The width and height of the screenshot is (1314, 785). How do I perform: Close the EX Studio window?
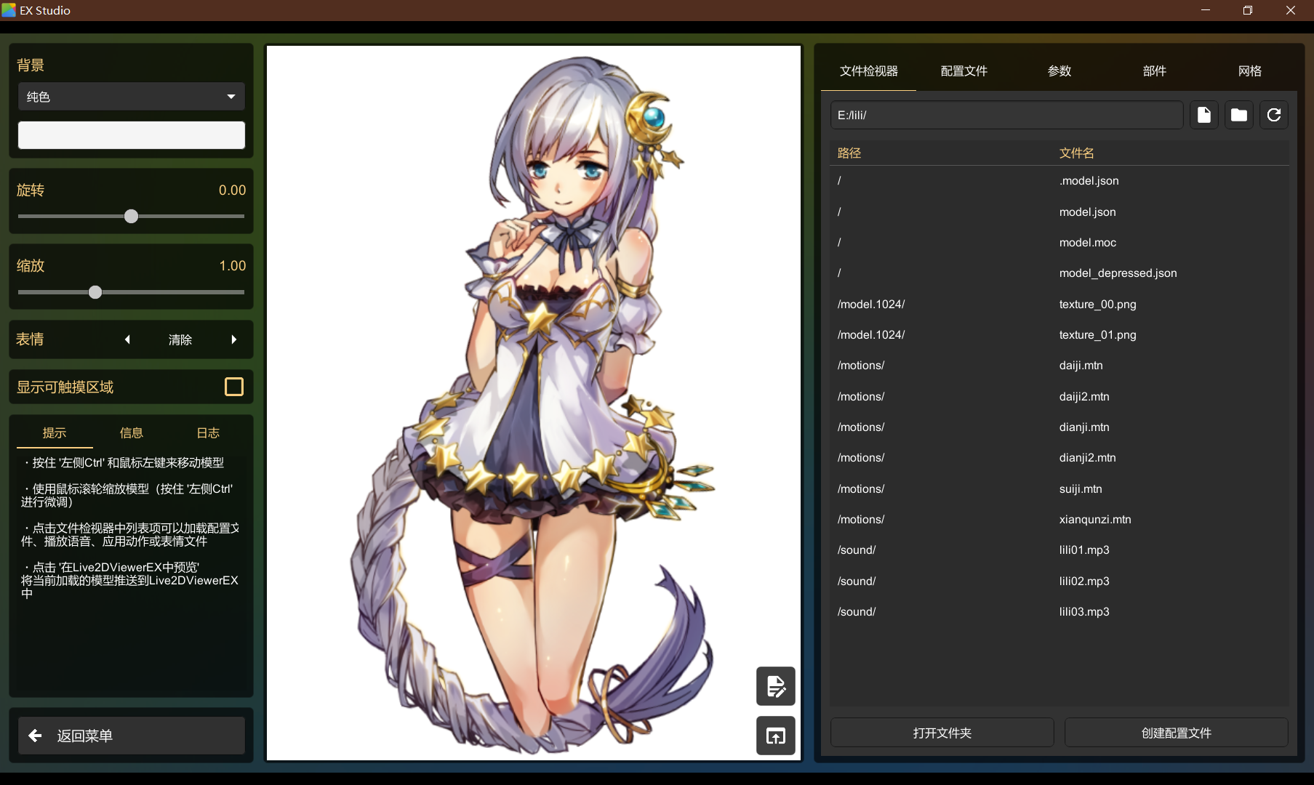click(x=1291, y=10)
